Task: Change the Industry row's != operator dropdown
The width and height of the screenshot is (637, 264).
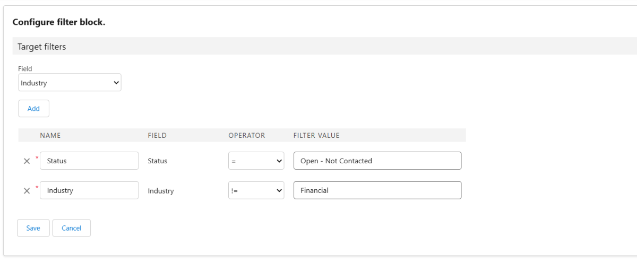Action: tap(256, 191)
